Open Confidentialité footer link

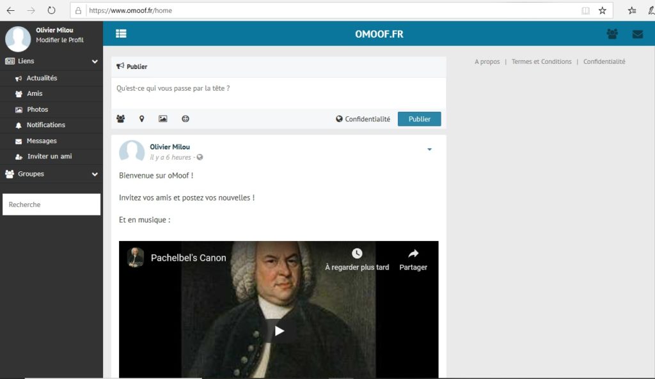pyautogui.click(x=604, y=62)
